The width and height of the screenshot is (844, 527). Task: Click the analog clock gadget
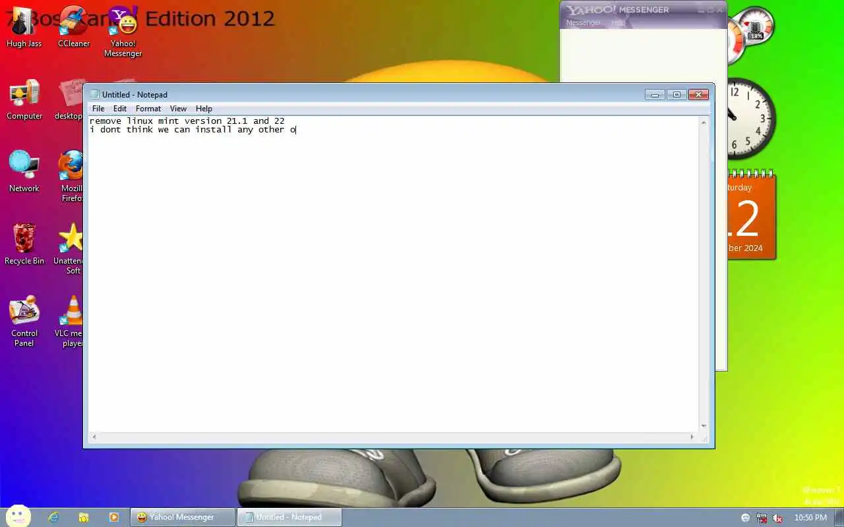pos(751,119)
